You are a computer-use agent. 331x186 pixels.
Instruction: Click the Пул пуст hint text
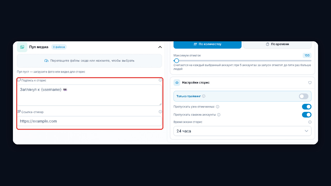tap(51, 72)
